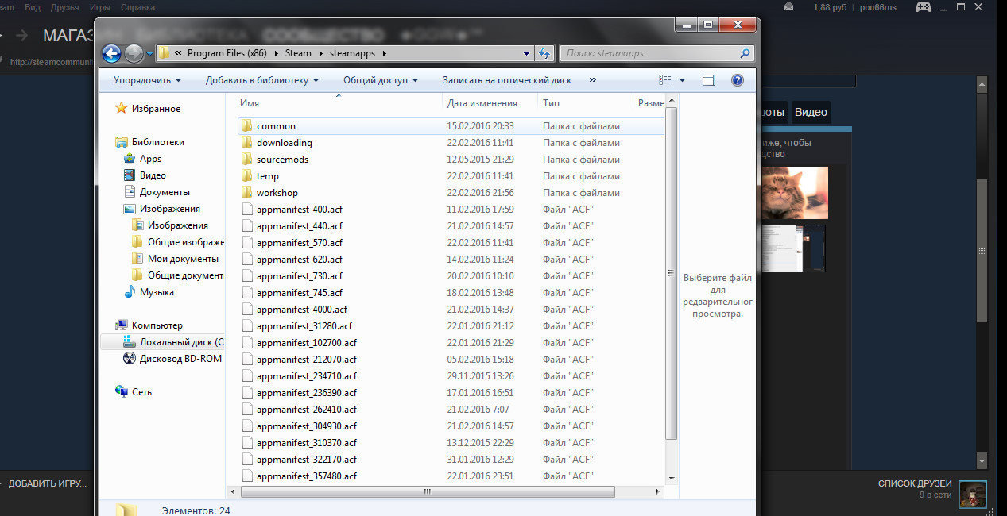The image size is (1007, 516).
Task: Select Дисковод BD-ROM in sidebar
Action: [x=180, y=359]
